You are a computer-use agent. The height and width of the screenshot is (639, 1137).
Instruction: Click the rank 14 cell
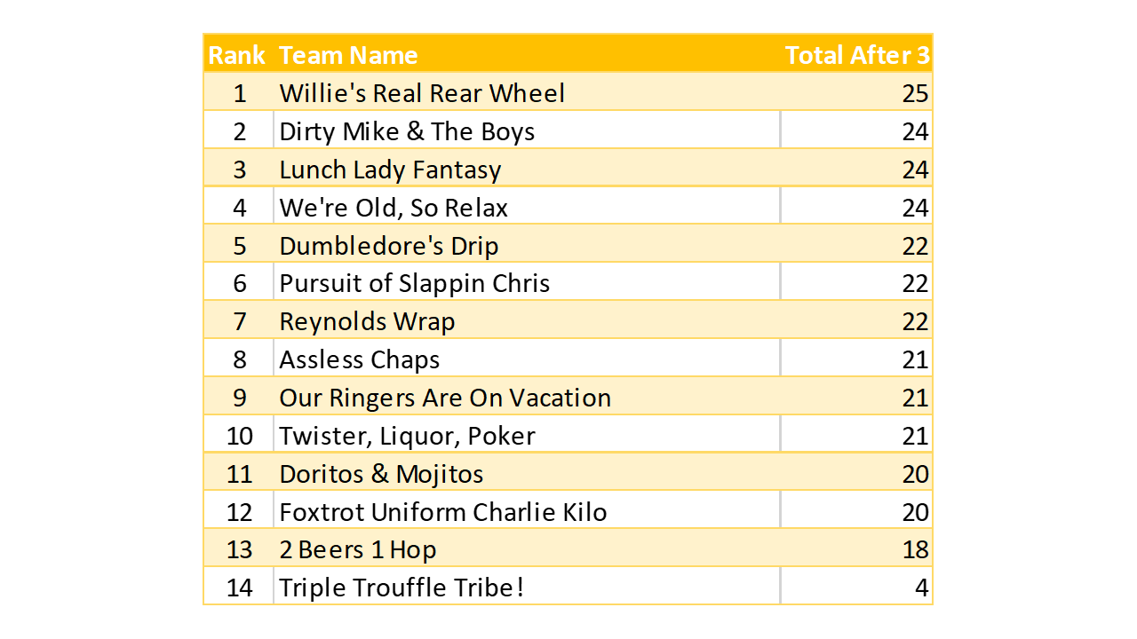click(x=239, y=588)
